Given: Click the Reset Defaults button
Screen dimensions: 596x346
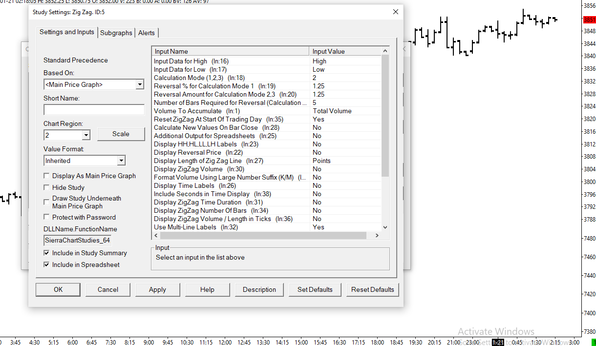Looking at the screenshot, I should (373, 289).
